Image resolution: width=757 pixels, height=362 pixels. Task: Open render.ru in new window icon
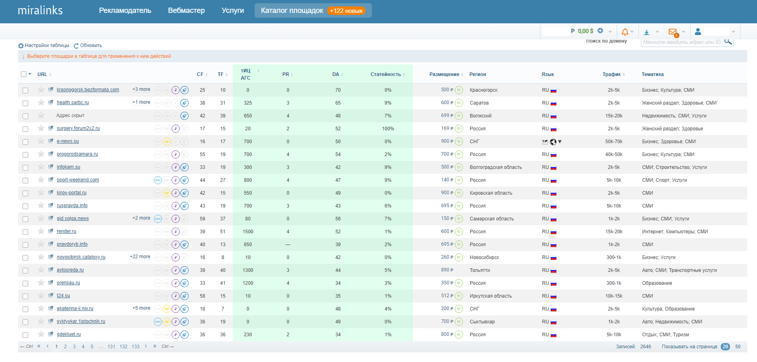[x=51, y=231]
